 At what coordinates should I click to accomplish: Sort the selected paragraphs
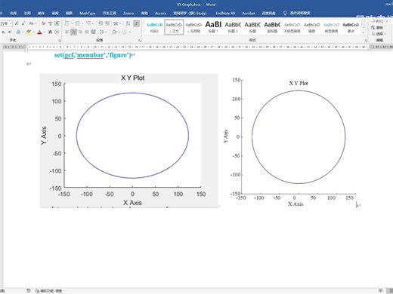[128, 23]
